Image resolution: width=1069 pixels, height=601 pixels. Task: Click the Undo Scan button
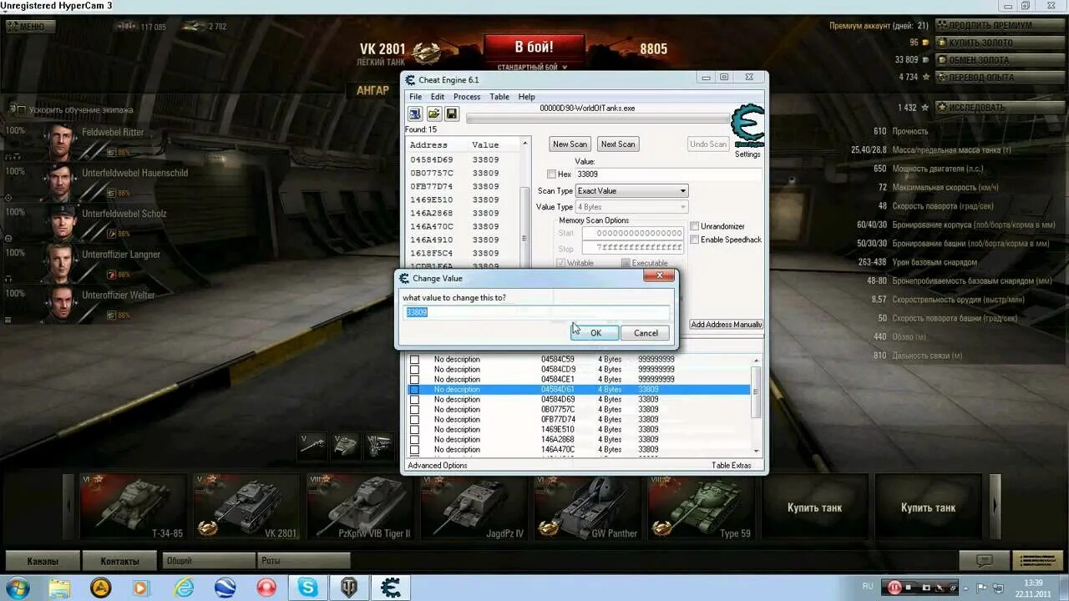(x=708, y=144)
